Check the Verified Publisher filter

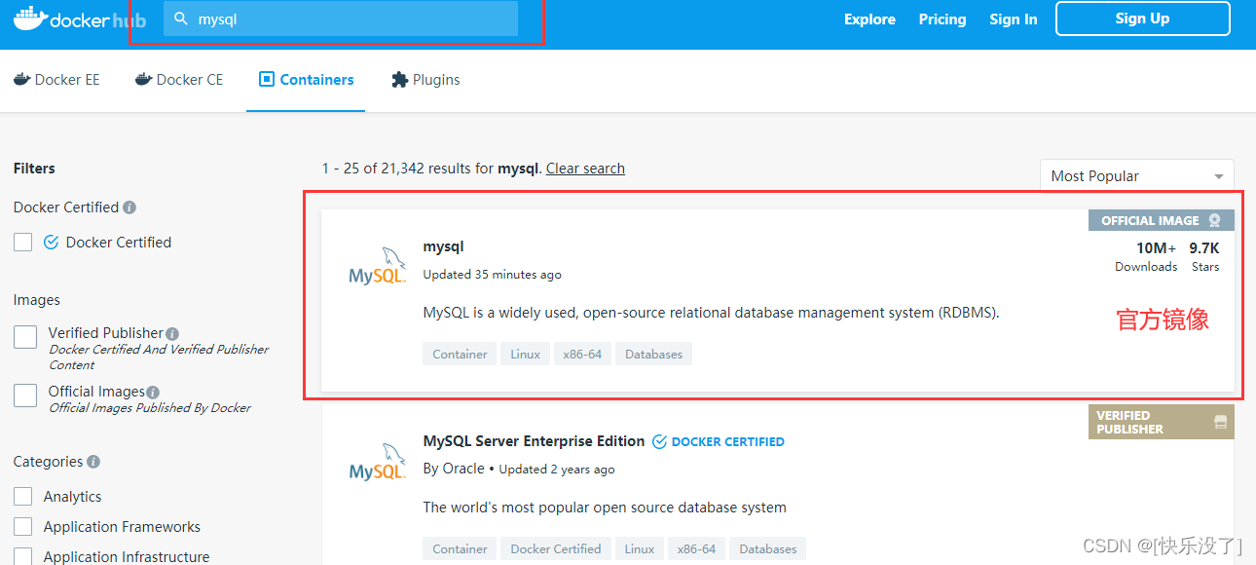[25, 337]
